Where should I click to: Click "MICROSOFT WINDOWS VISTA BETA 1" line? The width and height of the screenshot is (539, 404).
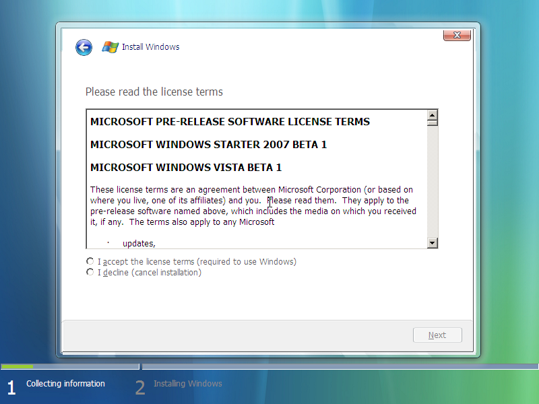186,167
